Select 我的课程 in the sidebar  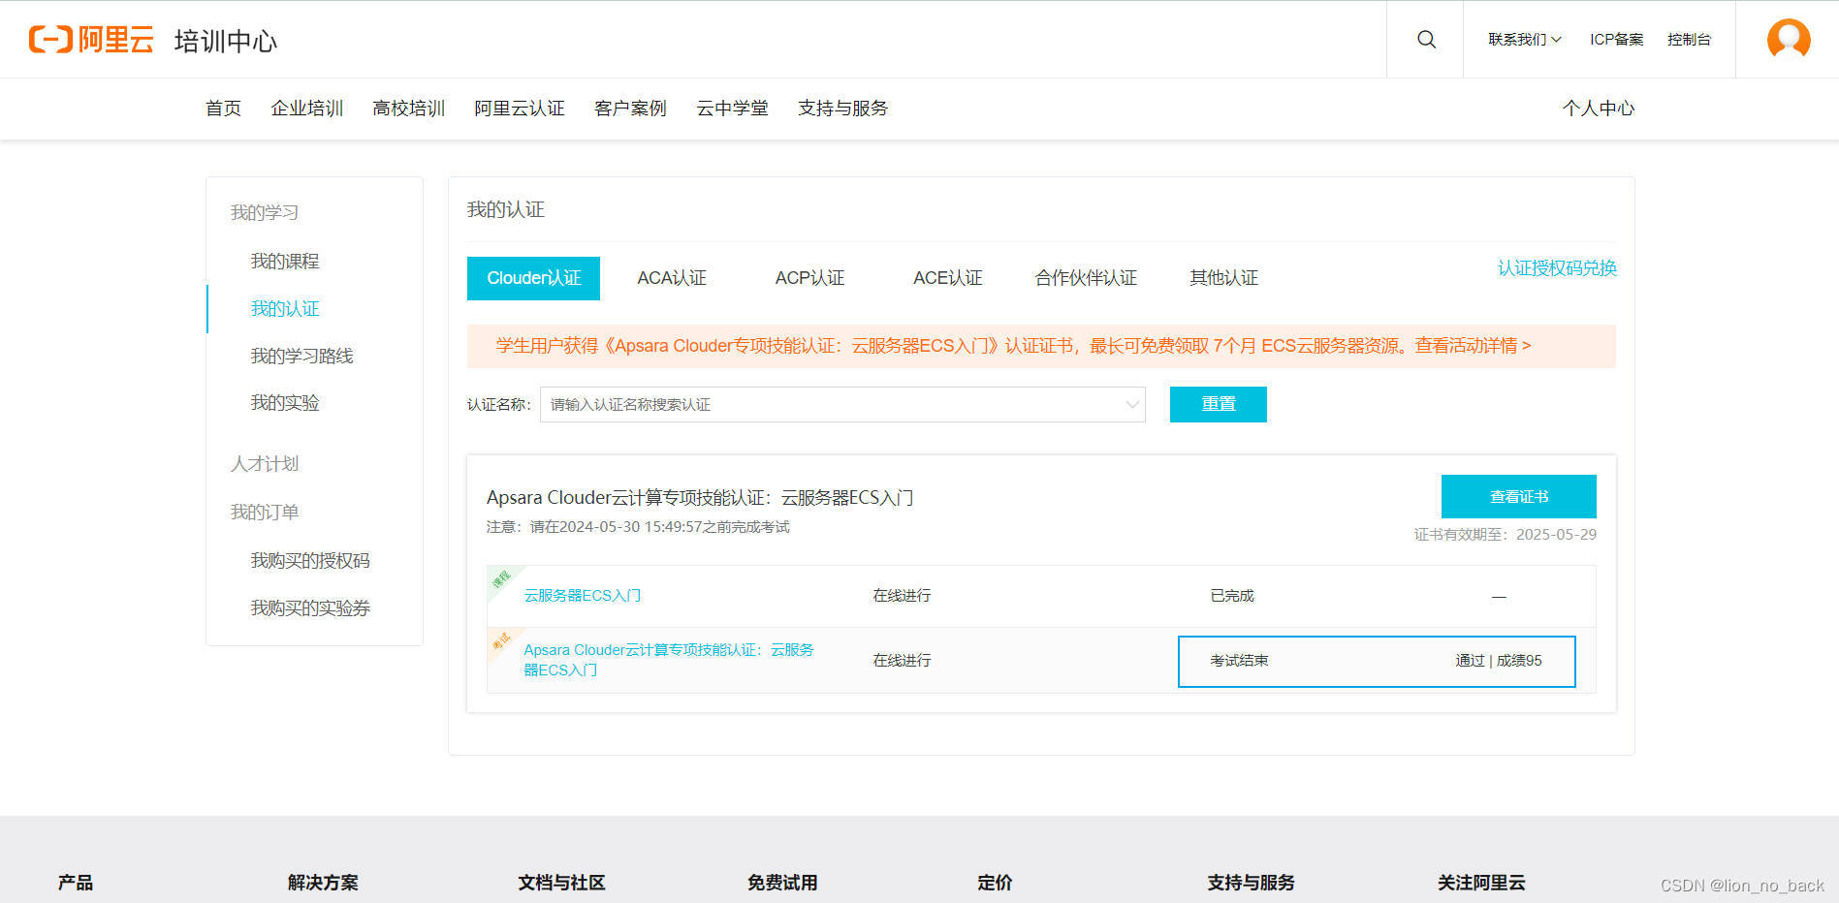pos(285,262)
